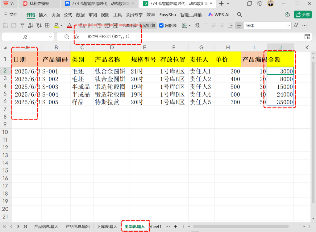
Task: Apply yellow fill color bucket
Action: point(56,25)
